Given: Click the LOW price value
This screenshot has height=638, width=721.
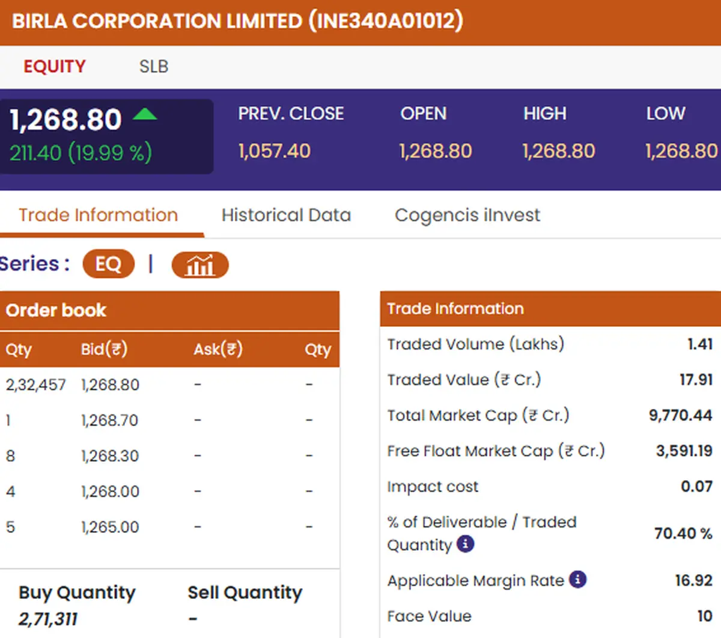Looking at the screenshot, I should point(682,151).
